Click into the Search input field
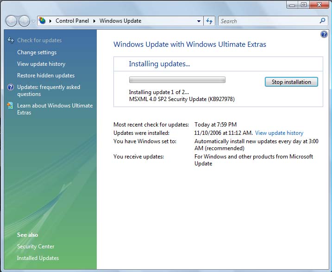This screenshot has height=272, width=332. (x=268, y=21)
